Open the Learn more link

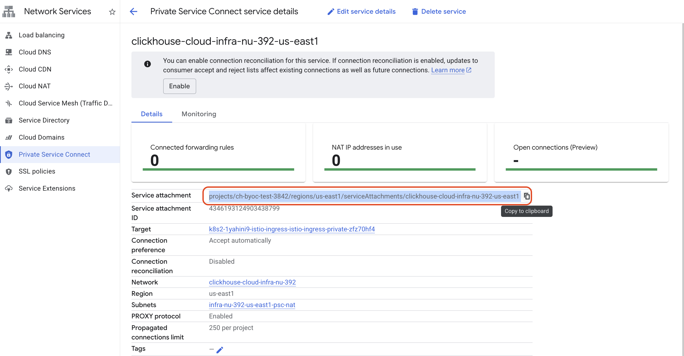coord(448,70)
